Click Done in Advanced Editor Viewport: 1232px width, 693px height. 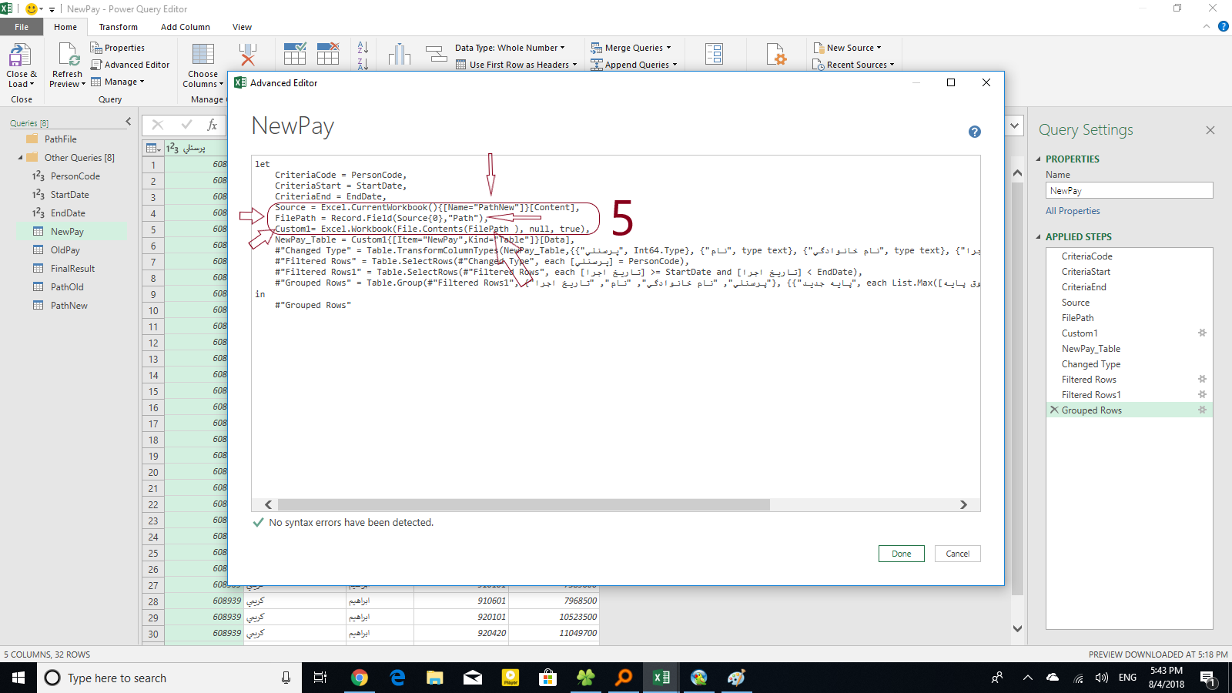click(902, 554)
